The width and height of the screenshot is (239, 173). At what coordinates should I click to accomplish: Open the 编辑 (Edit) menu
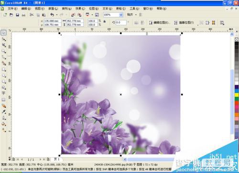pyautogui.click(x=26, y=9)
